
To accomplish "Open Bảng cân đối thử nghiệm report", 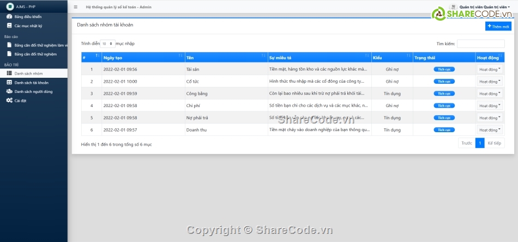I will 35,54.
